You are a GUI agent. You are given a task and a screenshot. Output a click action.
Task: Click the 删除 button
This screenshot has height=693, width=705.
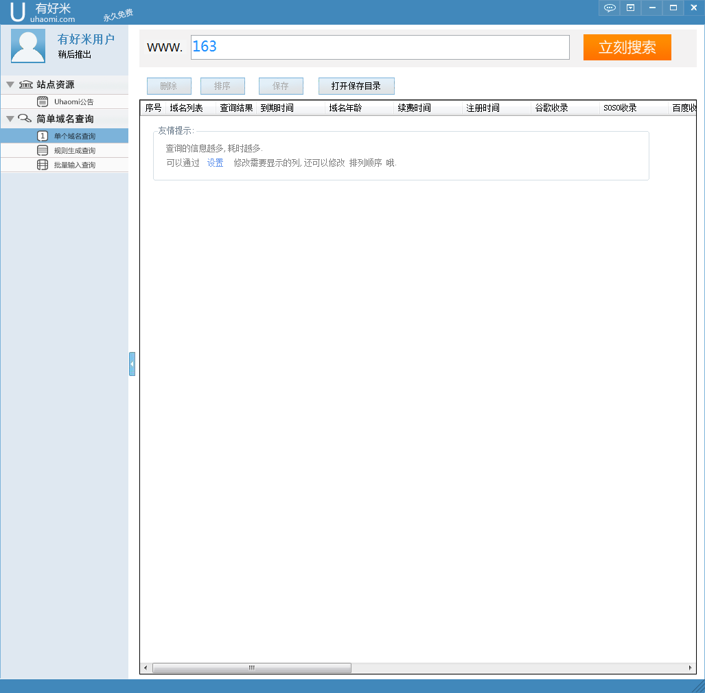click(x=169, y=86)
